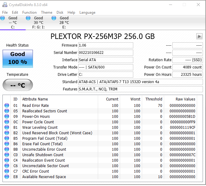Click the Drive Letter field C:

click(x=106, y=75)
